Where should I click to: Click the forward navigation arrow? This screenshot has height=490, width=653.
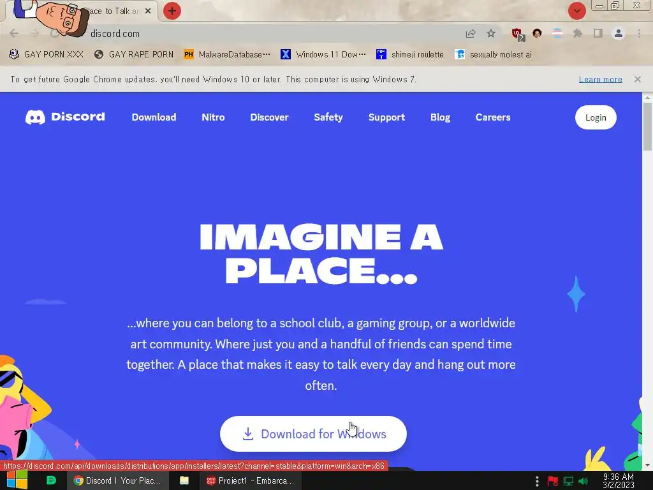34,33
